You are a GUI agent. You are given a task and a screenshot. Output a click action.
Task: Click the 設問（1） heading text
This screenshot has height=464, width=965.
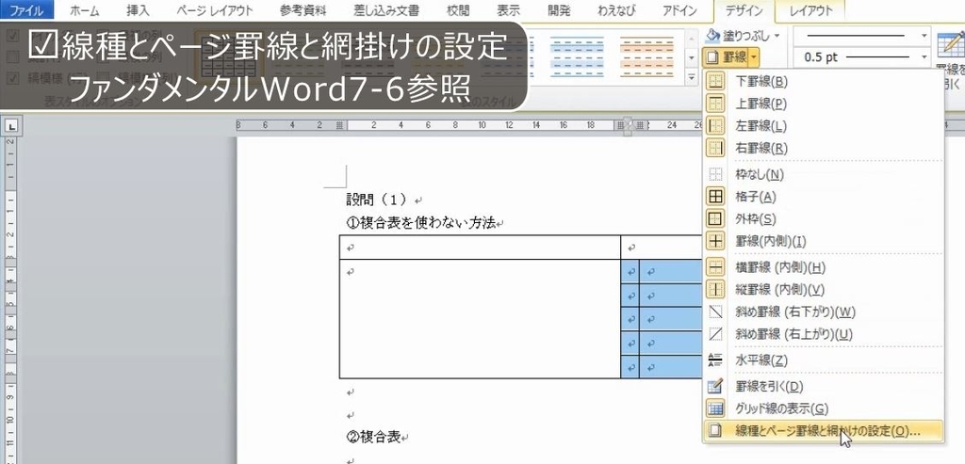click(377, 200)
